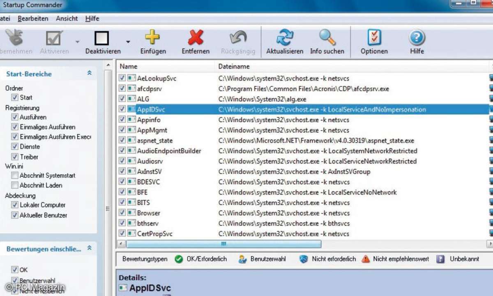
Task: Click the service icon beside Appinfo
Action: [131, 120]
